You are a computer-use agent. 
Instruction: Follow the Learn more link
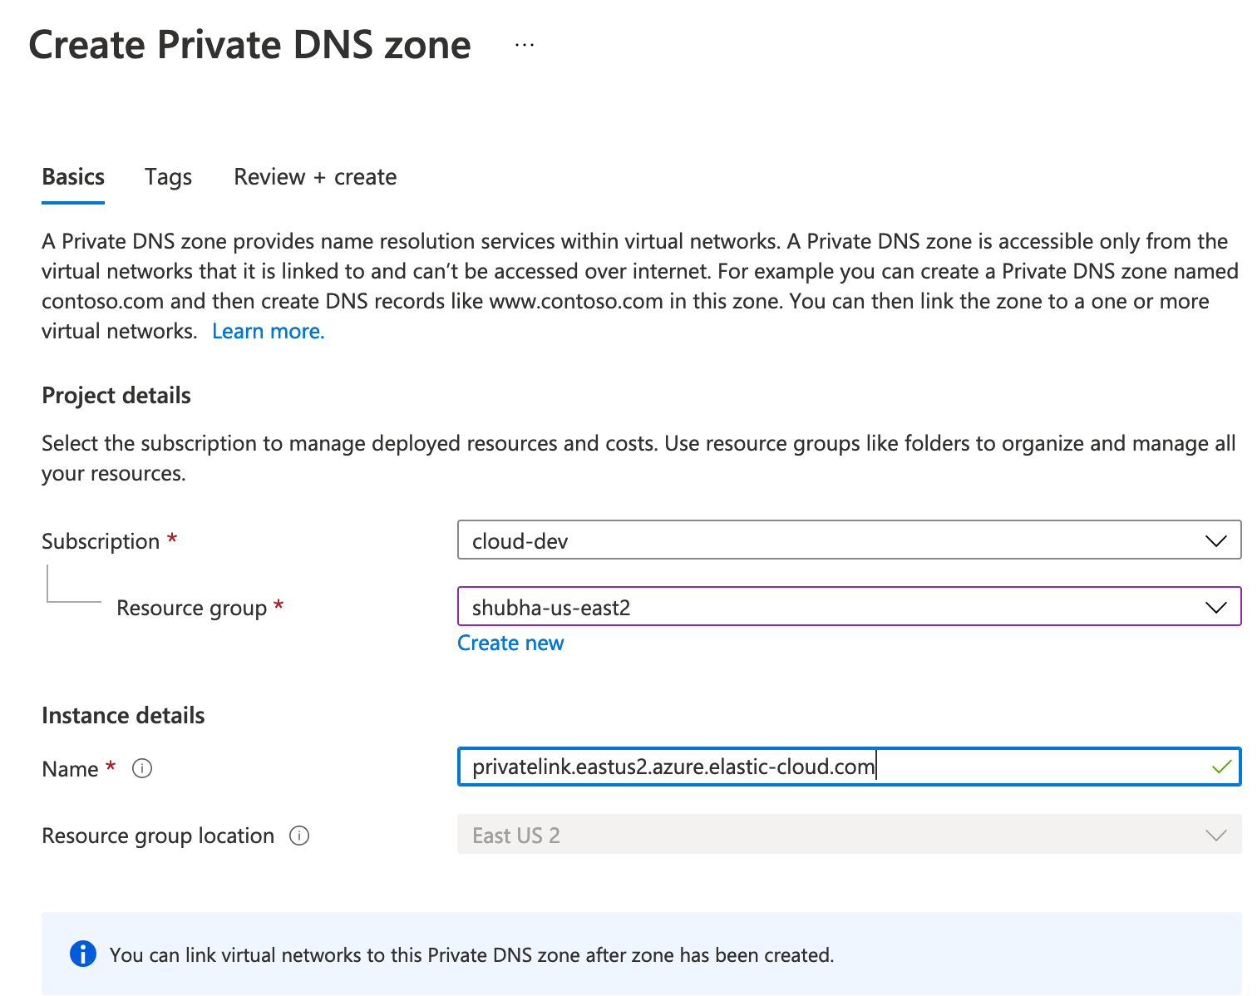[269, 331]
